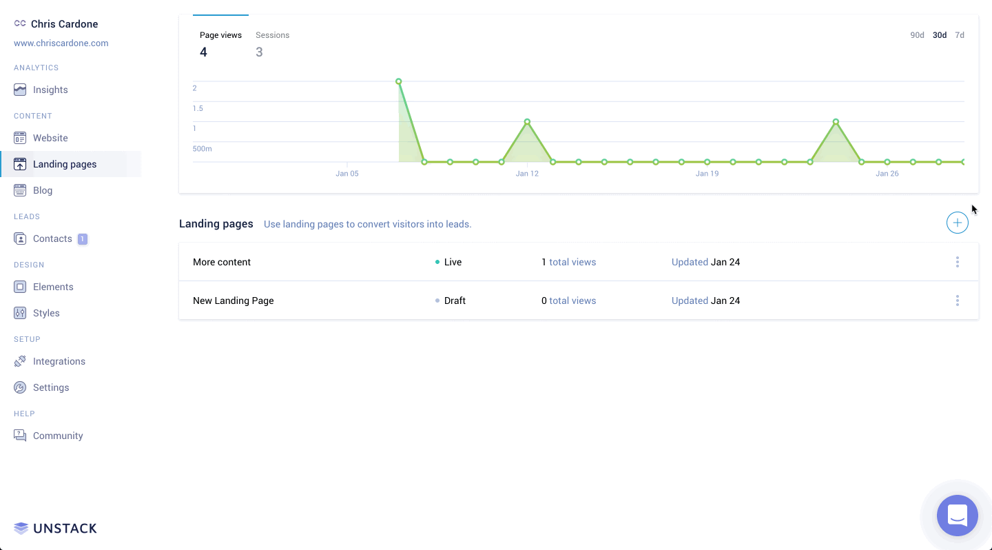This screenshot has height=550, width=992.
Task: Open the Contacts icon in sidebar
Action: [x=20, y=238]
